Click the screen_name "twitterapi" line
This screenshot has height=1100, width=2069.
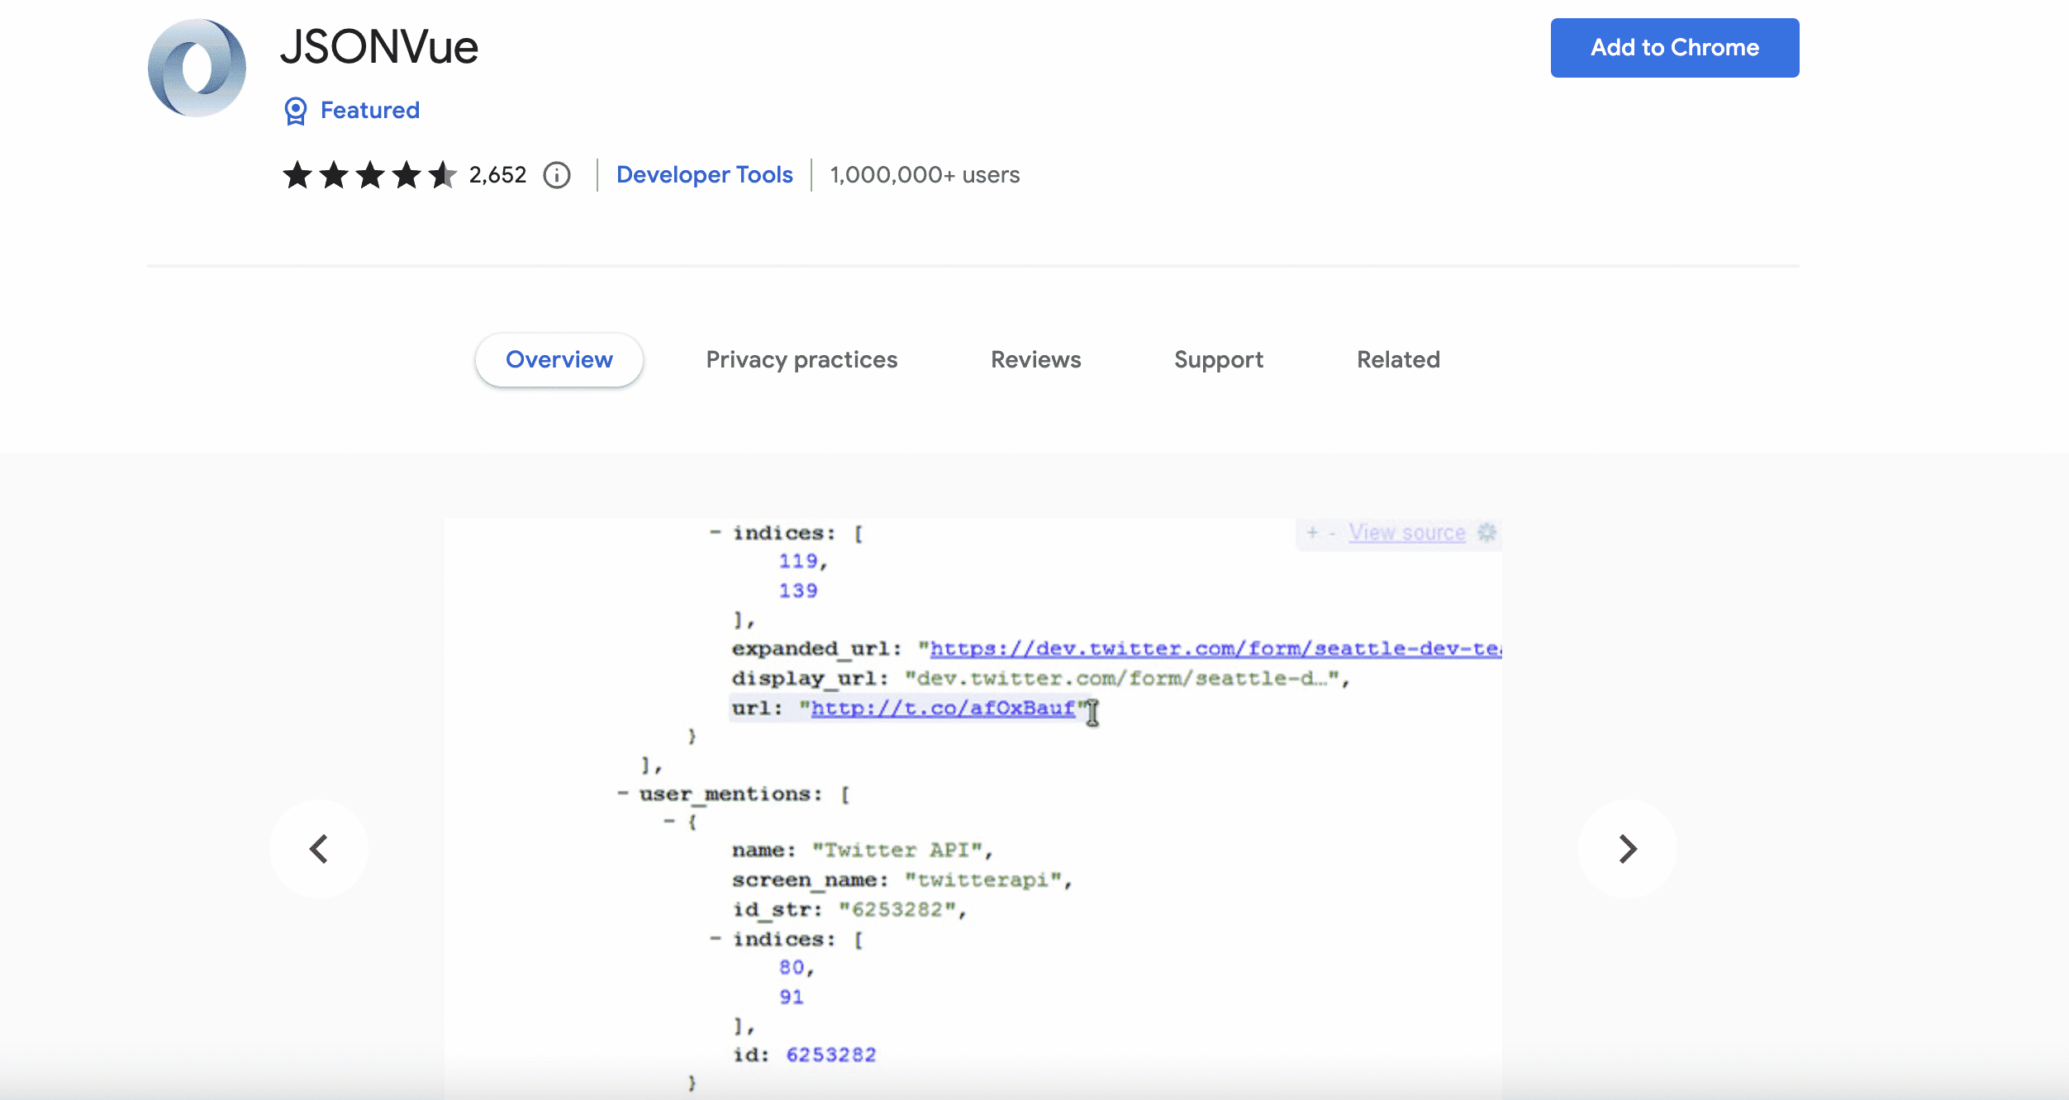click(901, 880)
